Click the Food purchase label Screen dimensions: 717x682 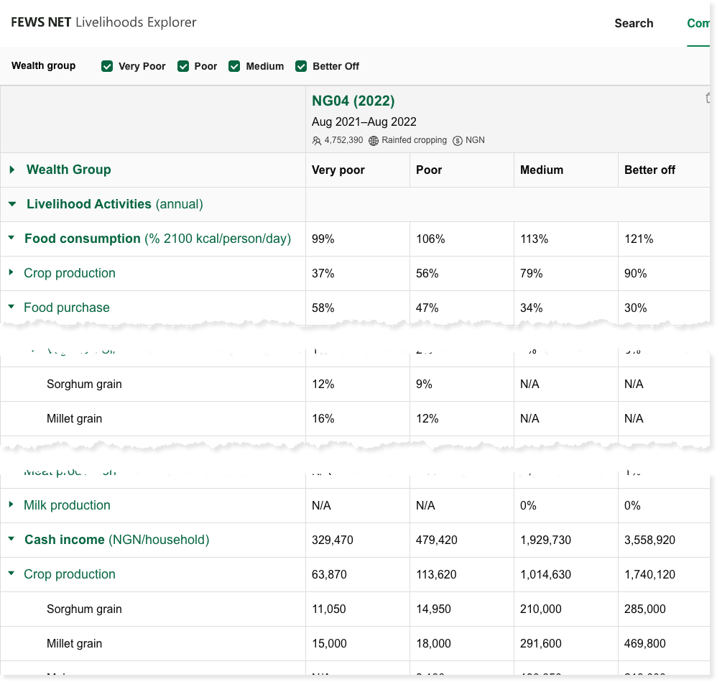tap(67, 308)
